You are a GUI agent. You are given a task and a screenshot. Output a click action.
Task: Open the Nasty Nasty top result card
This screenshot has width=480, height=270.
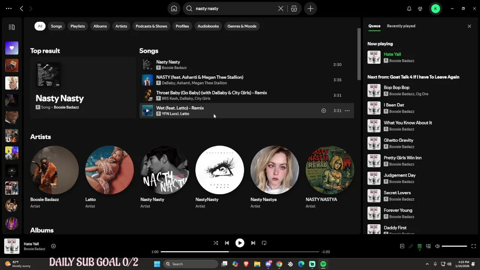coord(83,88)
